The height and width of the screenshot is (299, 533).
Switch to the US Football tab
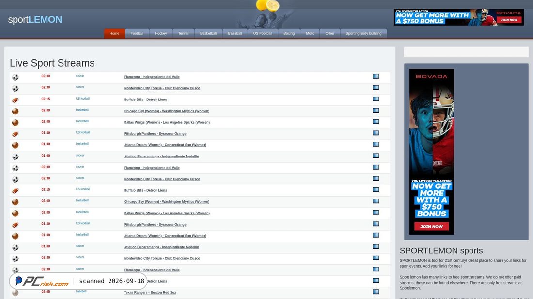[x=263, y=33]
